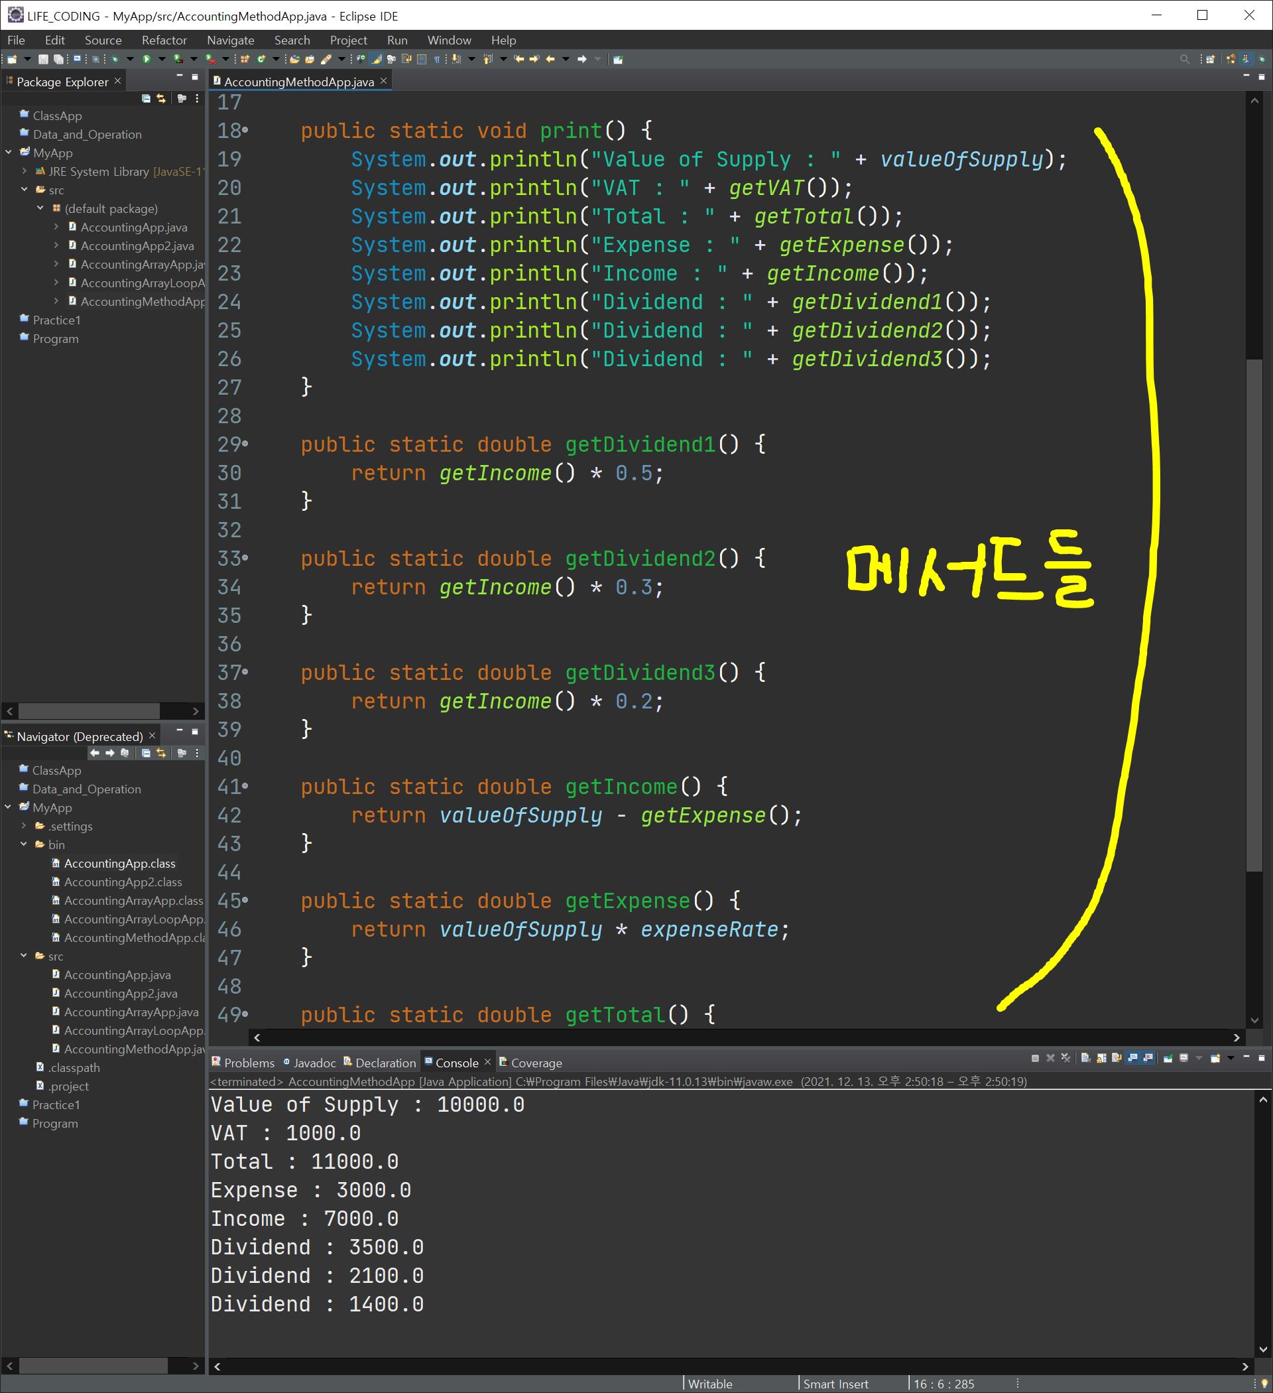Click the New Java Class icon
This screenshot has width=1273, height=1393.
point(261,60)
